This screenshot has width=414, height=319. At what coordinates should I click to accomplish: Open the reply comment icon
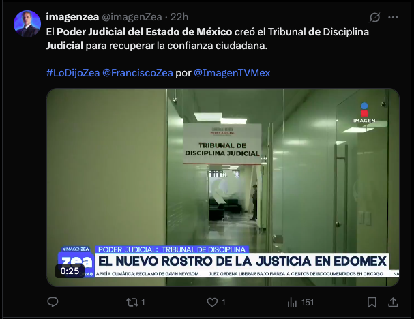(x=53, y=302)
